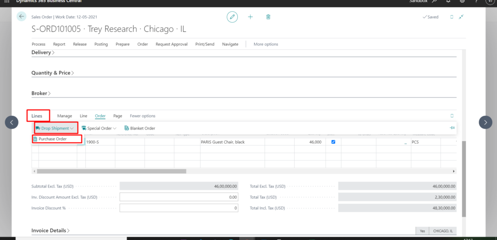
Task: Open page in new window icon near Saved
Action: 452,17
